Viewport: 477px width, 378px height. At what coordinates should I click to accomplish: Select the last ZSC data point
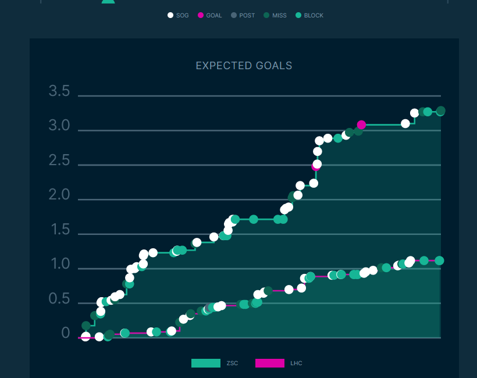coord(441,111)
